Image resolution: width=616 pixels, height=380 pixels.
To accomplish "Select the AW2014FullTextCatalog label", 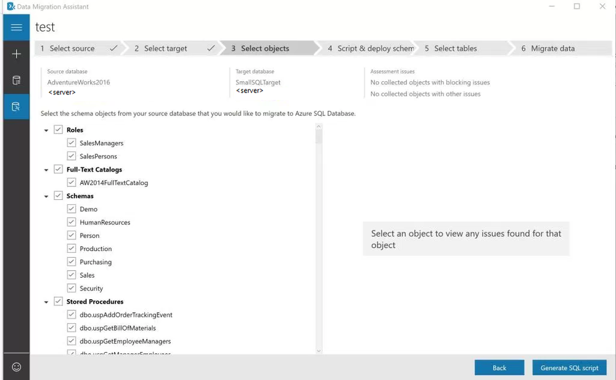I will 113,183.
